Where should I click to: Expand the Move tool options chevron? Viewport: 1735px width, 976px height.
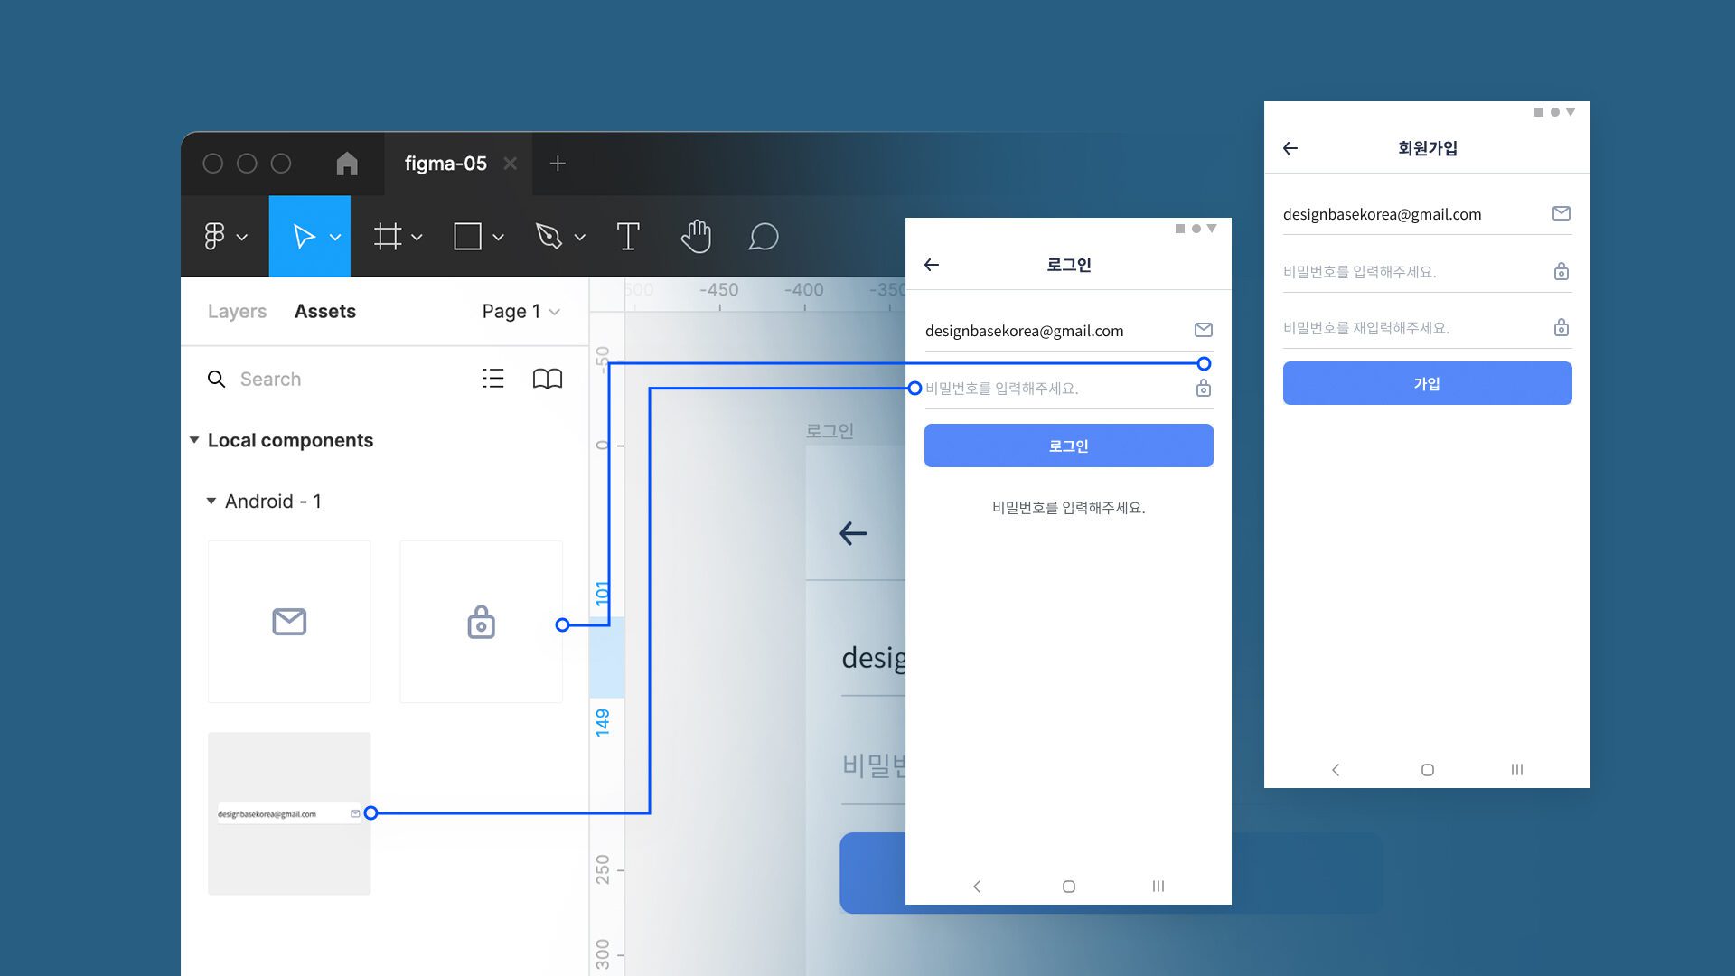coord(335,238)
